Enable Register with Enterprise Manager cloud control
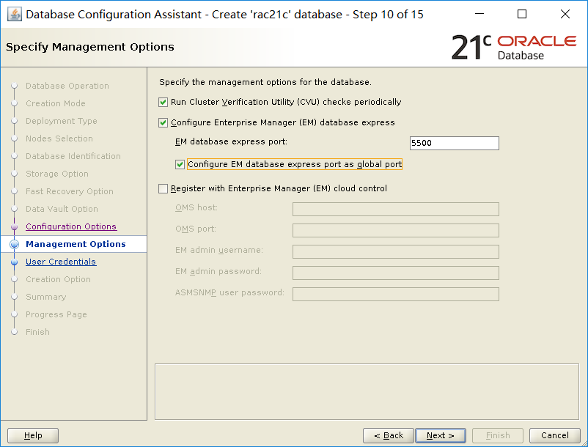The image size is (588, 447). (x=163, y=188)
